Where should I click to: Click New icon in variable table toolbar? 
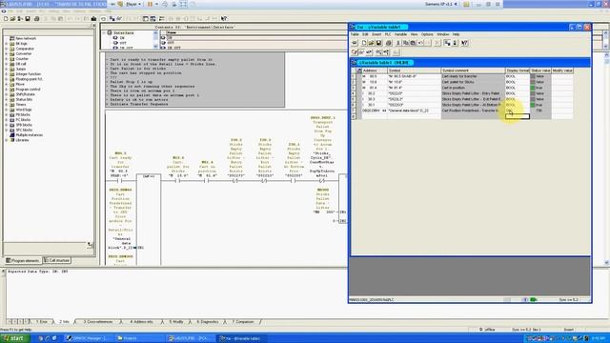[364, 43]
